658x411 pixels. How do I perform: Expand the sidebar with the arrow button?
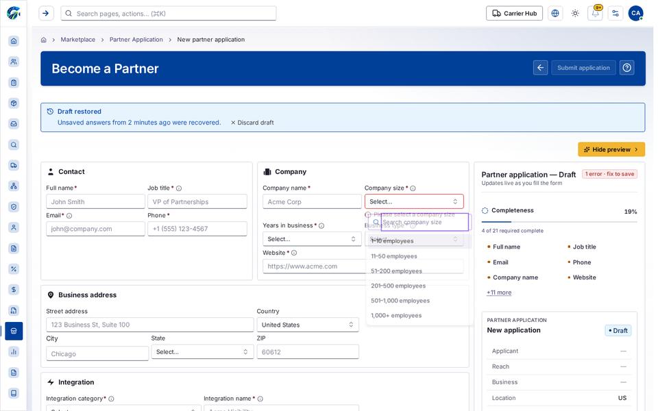point(46,14)
